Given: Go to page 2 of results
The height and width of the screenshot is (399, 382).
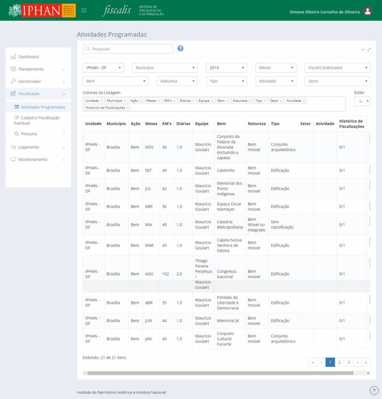Looking at the screenshot, I should tap(339, 362).
